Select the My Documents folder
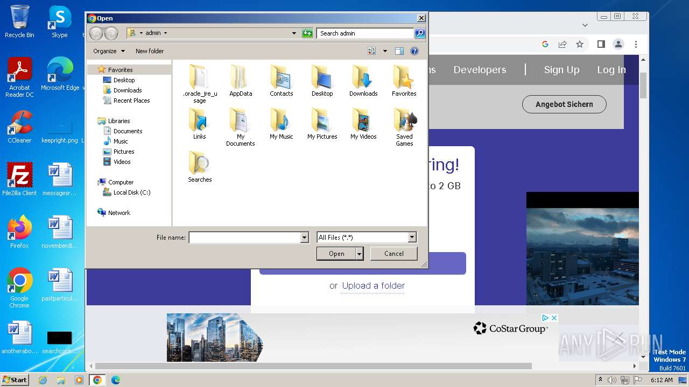 point(241,127)
